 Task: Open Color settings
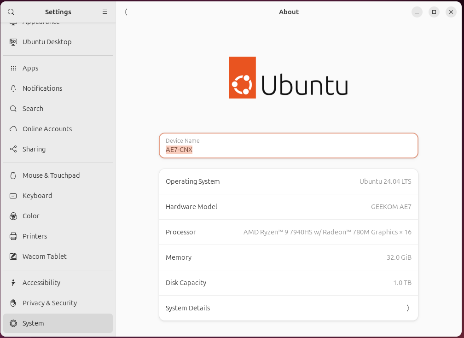click(58, 216)
